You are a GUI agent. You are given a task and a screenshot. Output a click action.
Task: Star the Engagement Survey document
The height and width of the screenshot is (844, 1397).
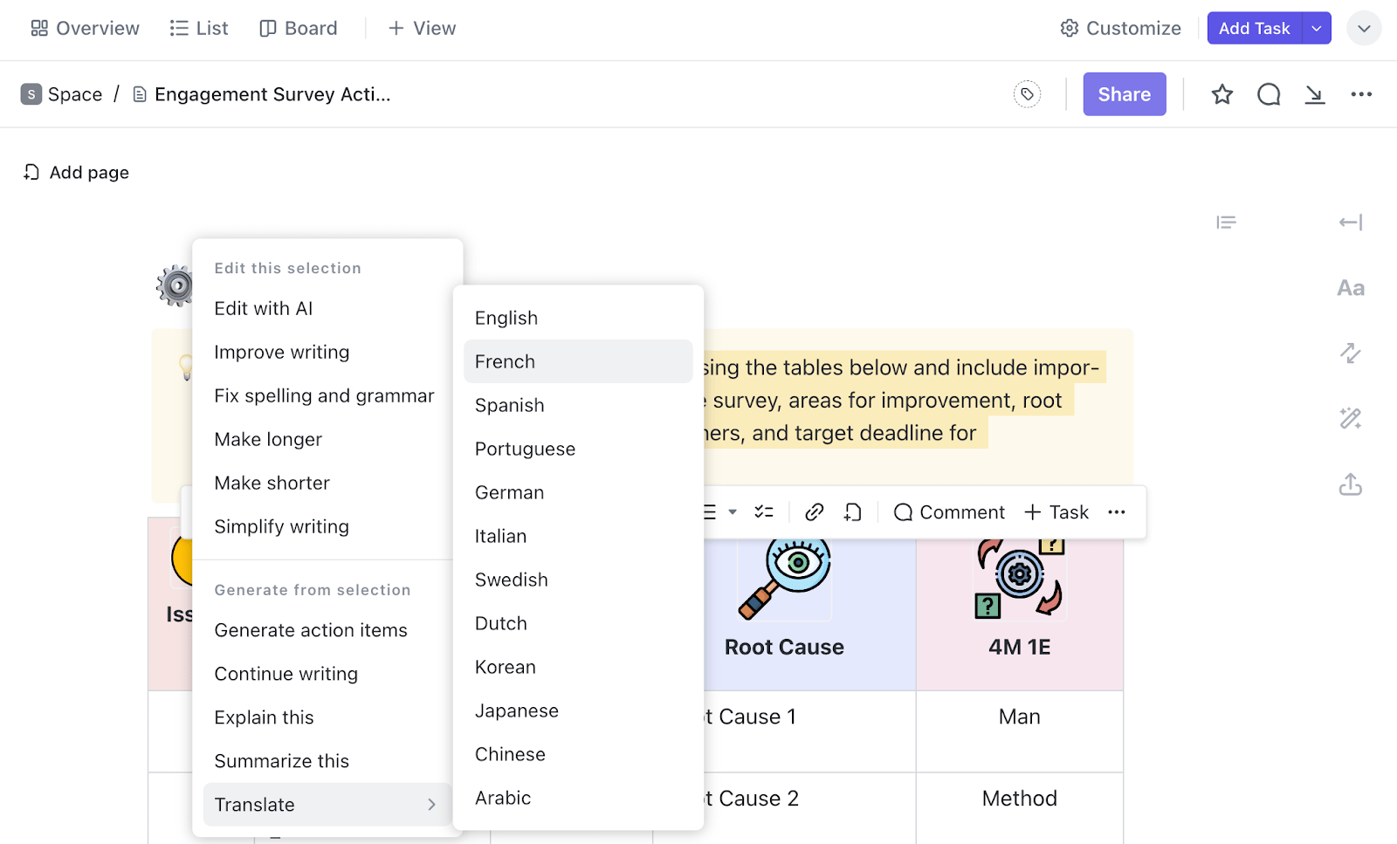(1222, 94)
